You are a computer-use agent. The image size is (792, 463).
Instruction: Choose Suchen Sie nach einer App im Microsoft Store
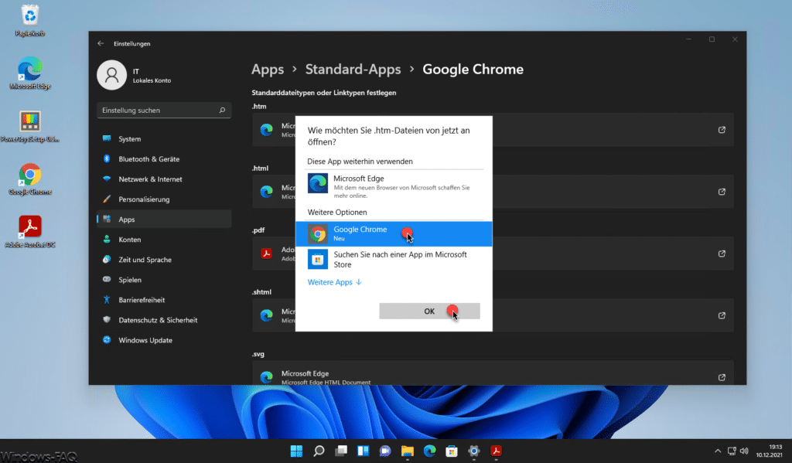[x=394, y=260]
